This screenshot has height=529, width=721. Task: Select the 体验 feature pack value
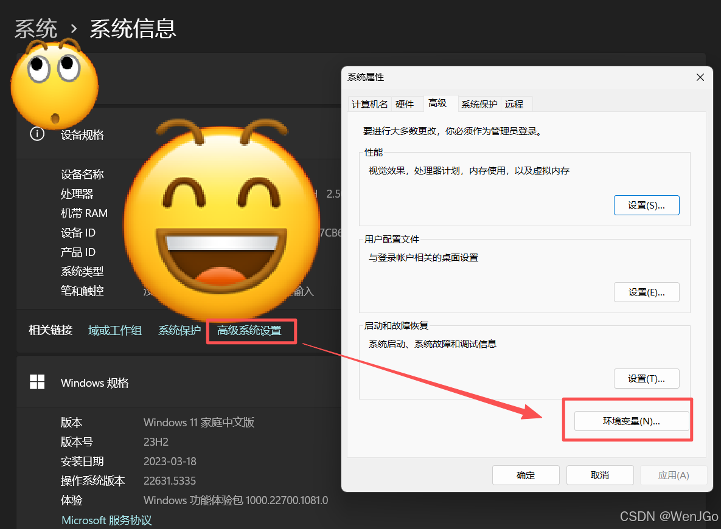click(x=236, y=500)
